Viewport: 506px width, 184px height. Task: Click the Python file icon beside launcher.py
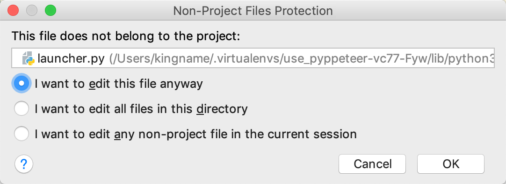[x=29, y=59]
